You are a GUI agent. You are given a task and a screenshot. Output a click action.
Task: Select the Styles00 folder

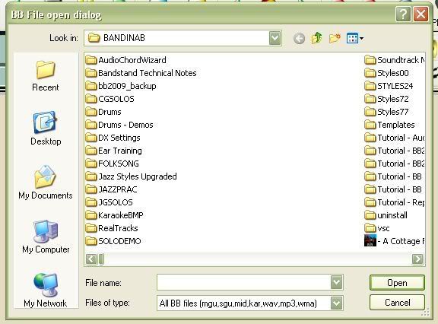pyautogui.click(x=387, y=73)
